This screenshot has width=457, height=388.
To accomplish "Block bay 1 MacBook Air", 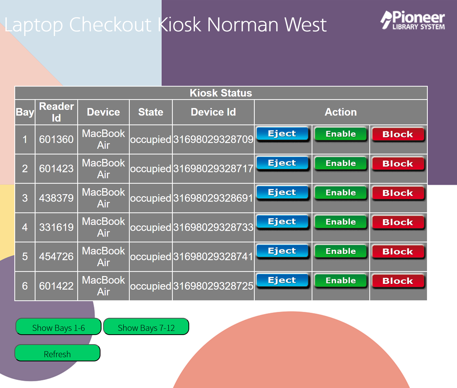I will (x=398, y=134).
